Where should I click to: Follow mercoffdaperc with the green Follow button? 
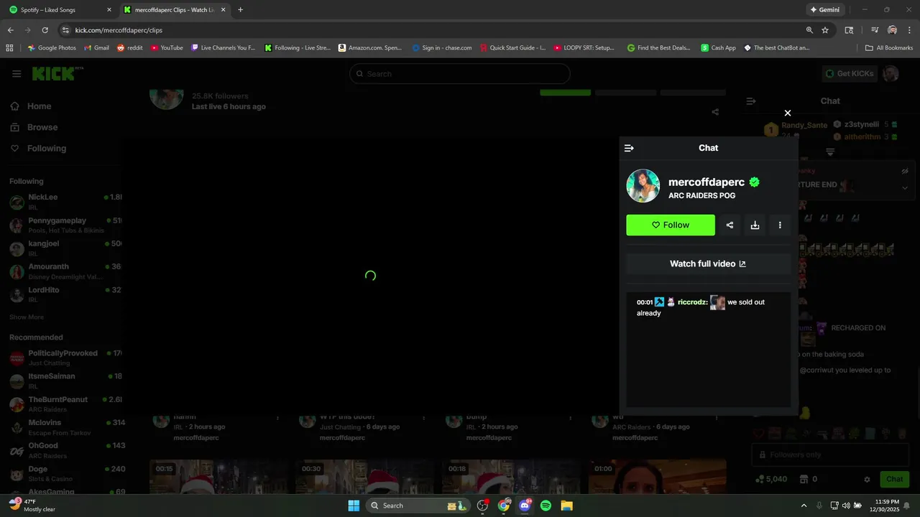671,225
